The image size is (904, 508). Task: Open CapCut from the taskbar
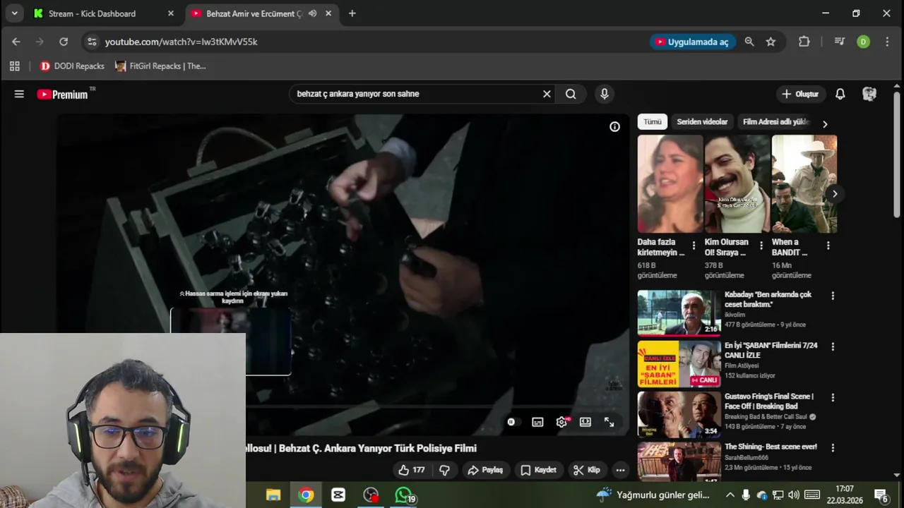point(338,495)
